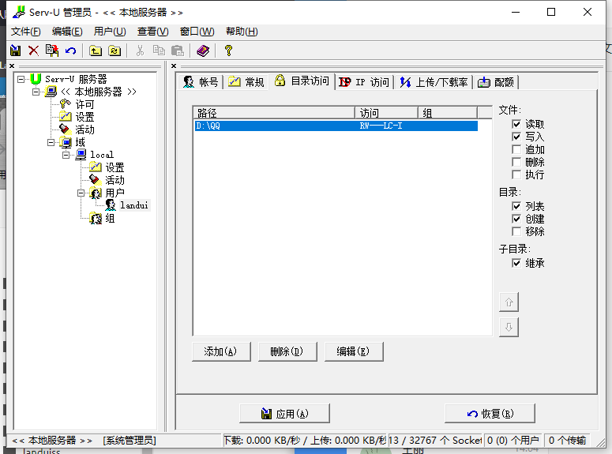Click the folder refresh toolbar icon
612x454 pixels.
(x=115, y=51)
